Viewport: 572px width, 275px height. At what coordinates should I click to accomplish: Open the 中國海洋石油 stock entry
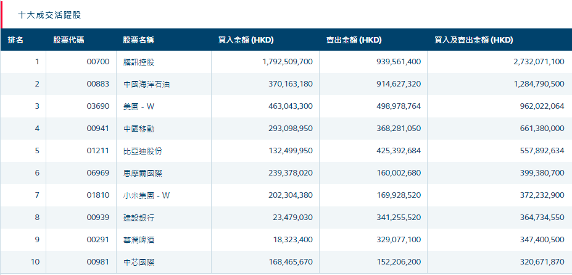pyautogui.click(x=146, y=84)
